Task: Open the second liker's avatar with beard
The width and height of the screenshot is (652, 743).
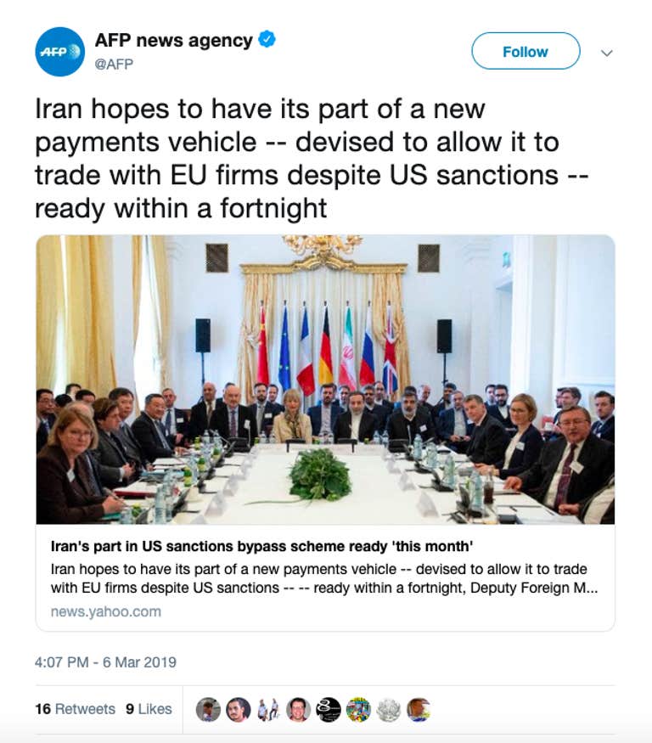Action: click(x=238, y=709)
